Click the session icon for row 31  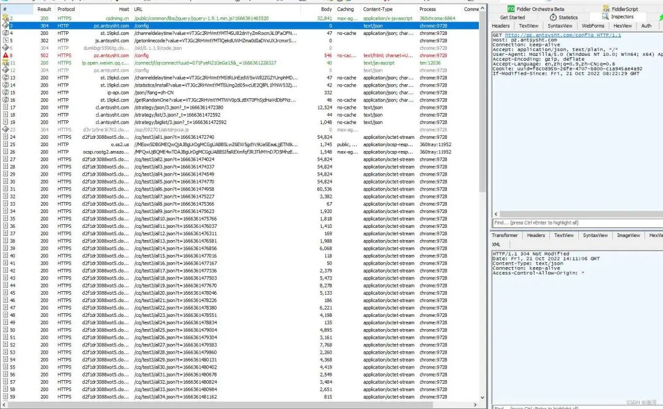[x=6, y=189]
